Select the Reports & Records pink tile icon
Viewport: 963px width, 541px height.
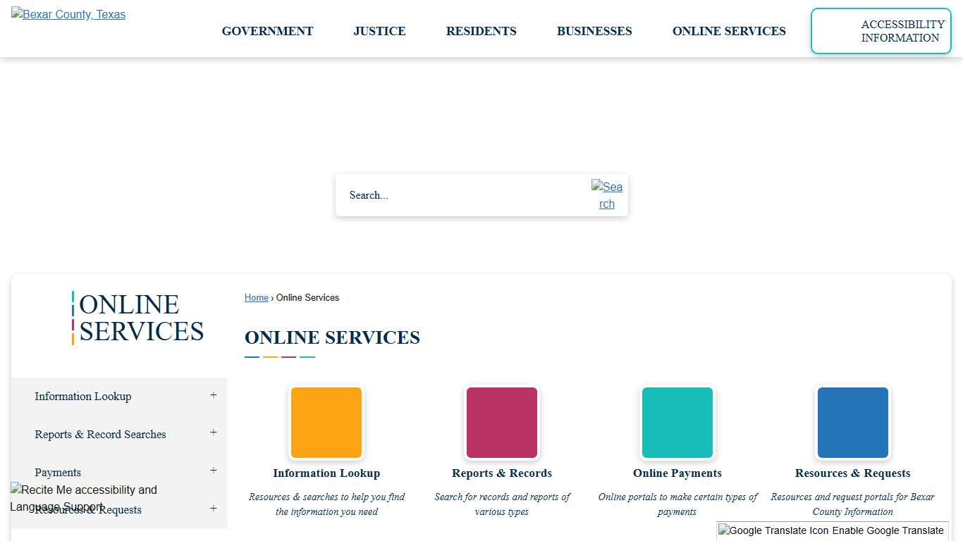click(501, 422)
